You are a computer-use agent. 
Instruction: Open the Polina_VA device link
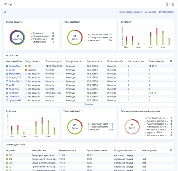[x=15, y=81]
